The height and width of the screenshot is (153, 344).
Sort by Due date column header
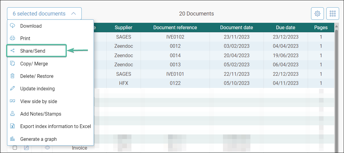pos(285,28)
